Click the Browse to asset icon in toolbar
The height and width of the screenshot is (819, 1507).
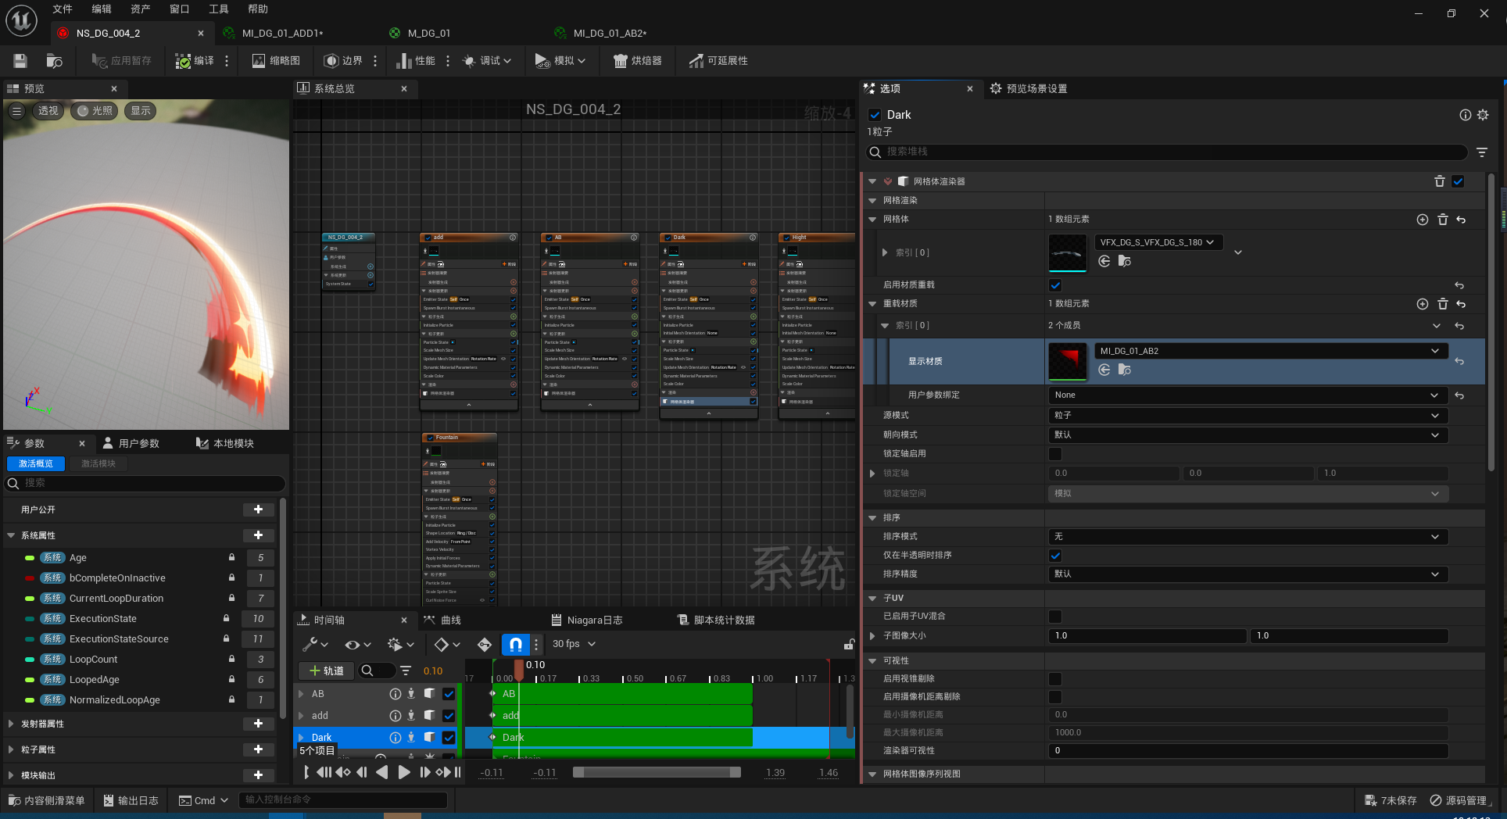54,61
